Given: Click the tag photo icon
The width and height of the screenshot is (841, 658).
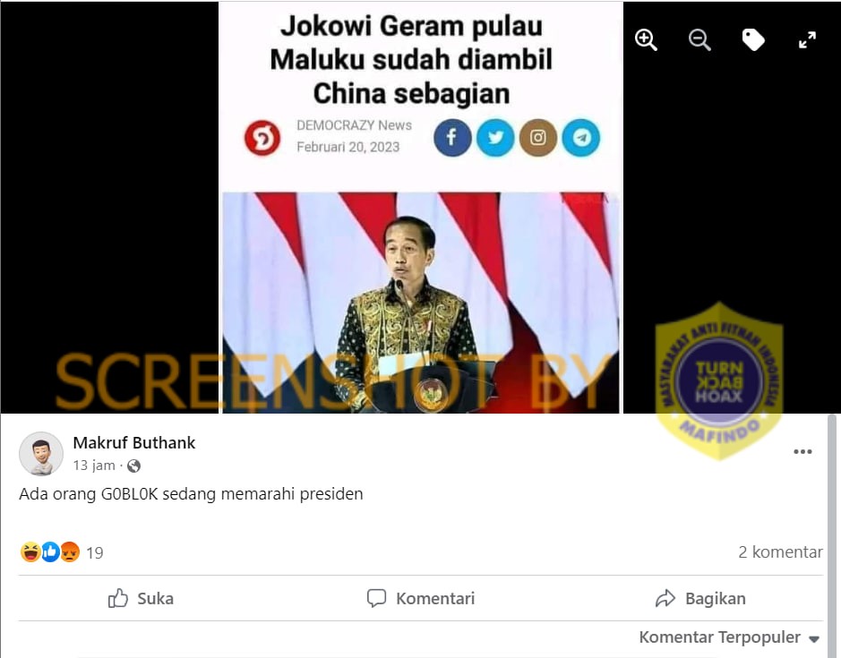Looking at the screenshot, I should [753, 40].
